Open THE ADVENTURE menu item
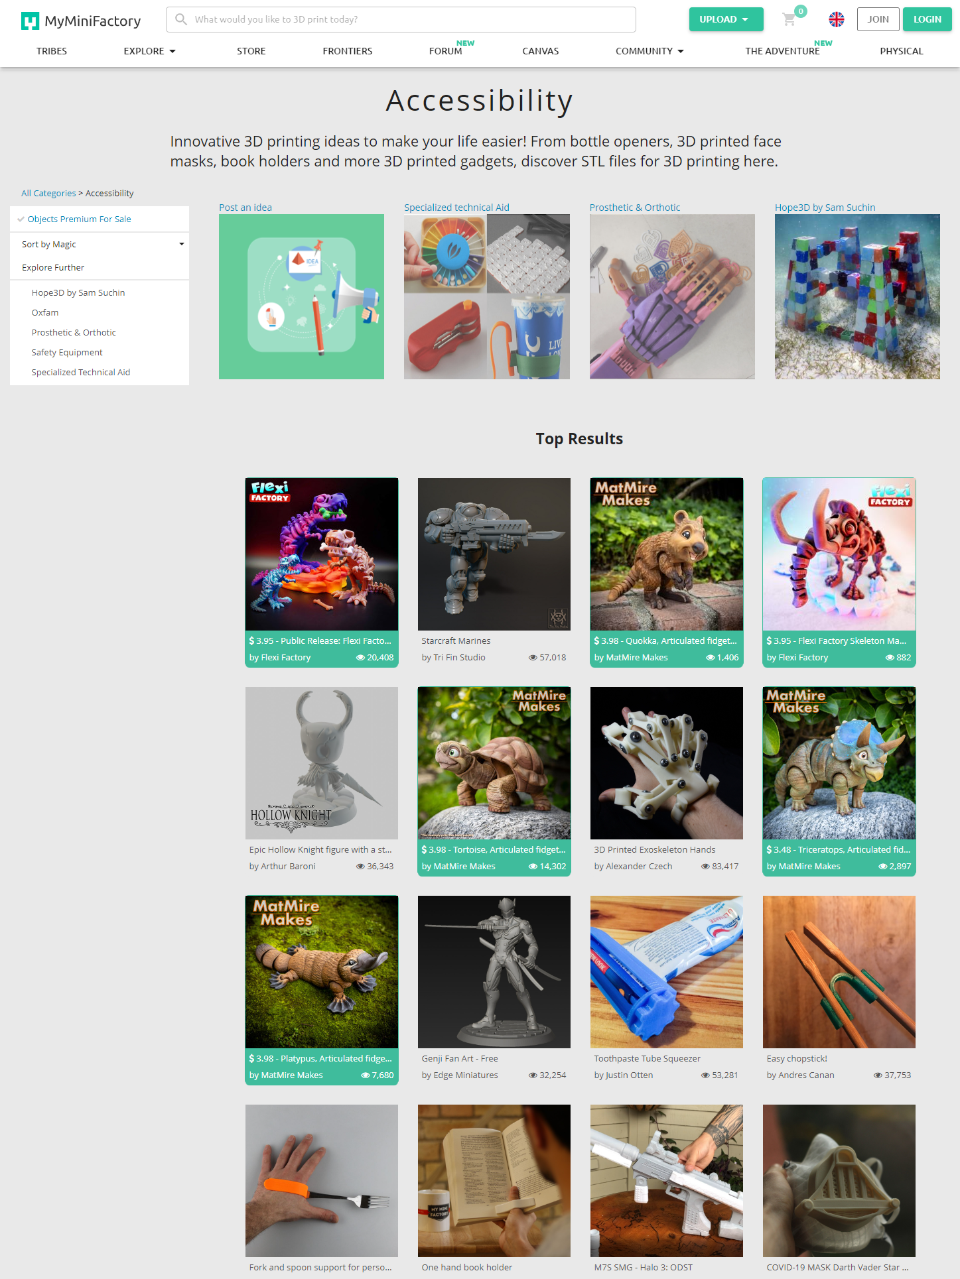Screen dimensions: 960x1279 [x=783, y=51]
